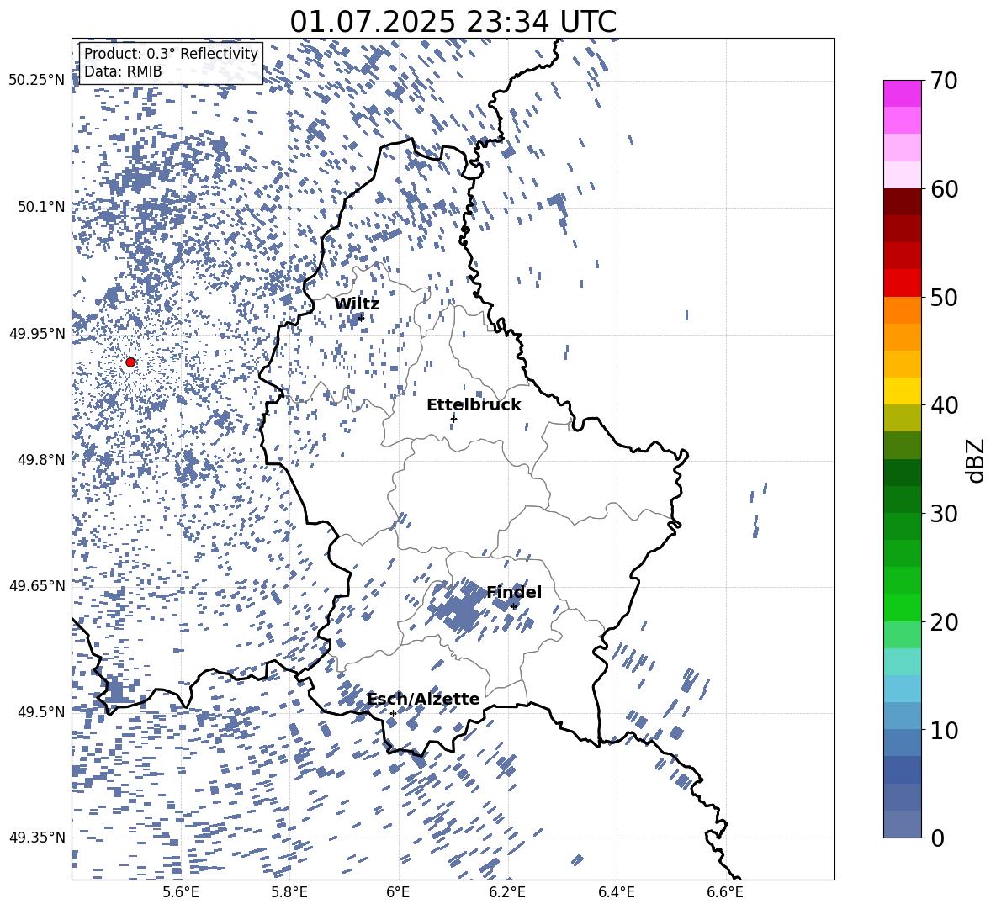Click the yellow 40 dBZ swatch
Viewport: 996px width, 909px height.
(903, 391)
